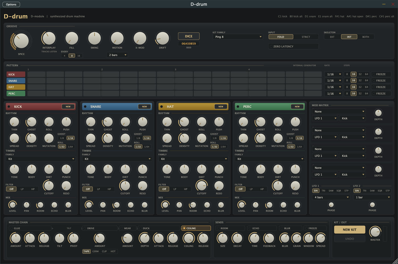Open the Options menu
This screenshot has height=264, width=398.
pos(11,4)
